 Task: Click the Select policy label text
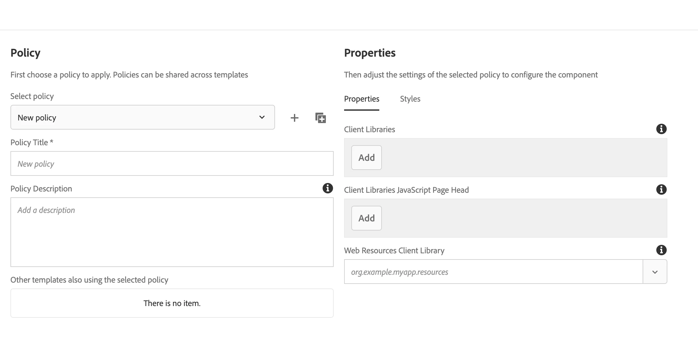pyautogui.click(x=32, y=96)
